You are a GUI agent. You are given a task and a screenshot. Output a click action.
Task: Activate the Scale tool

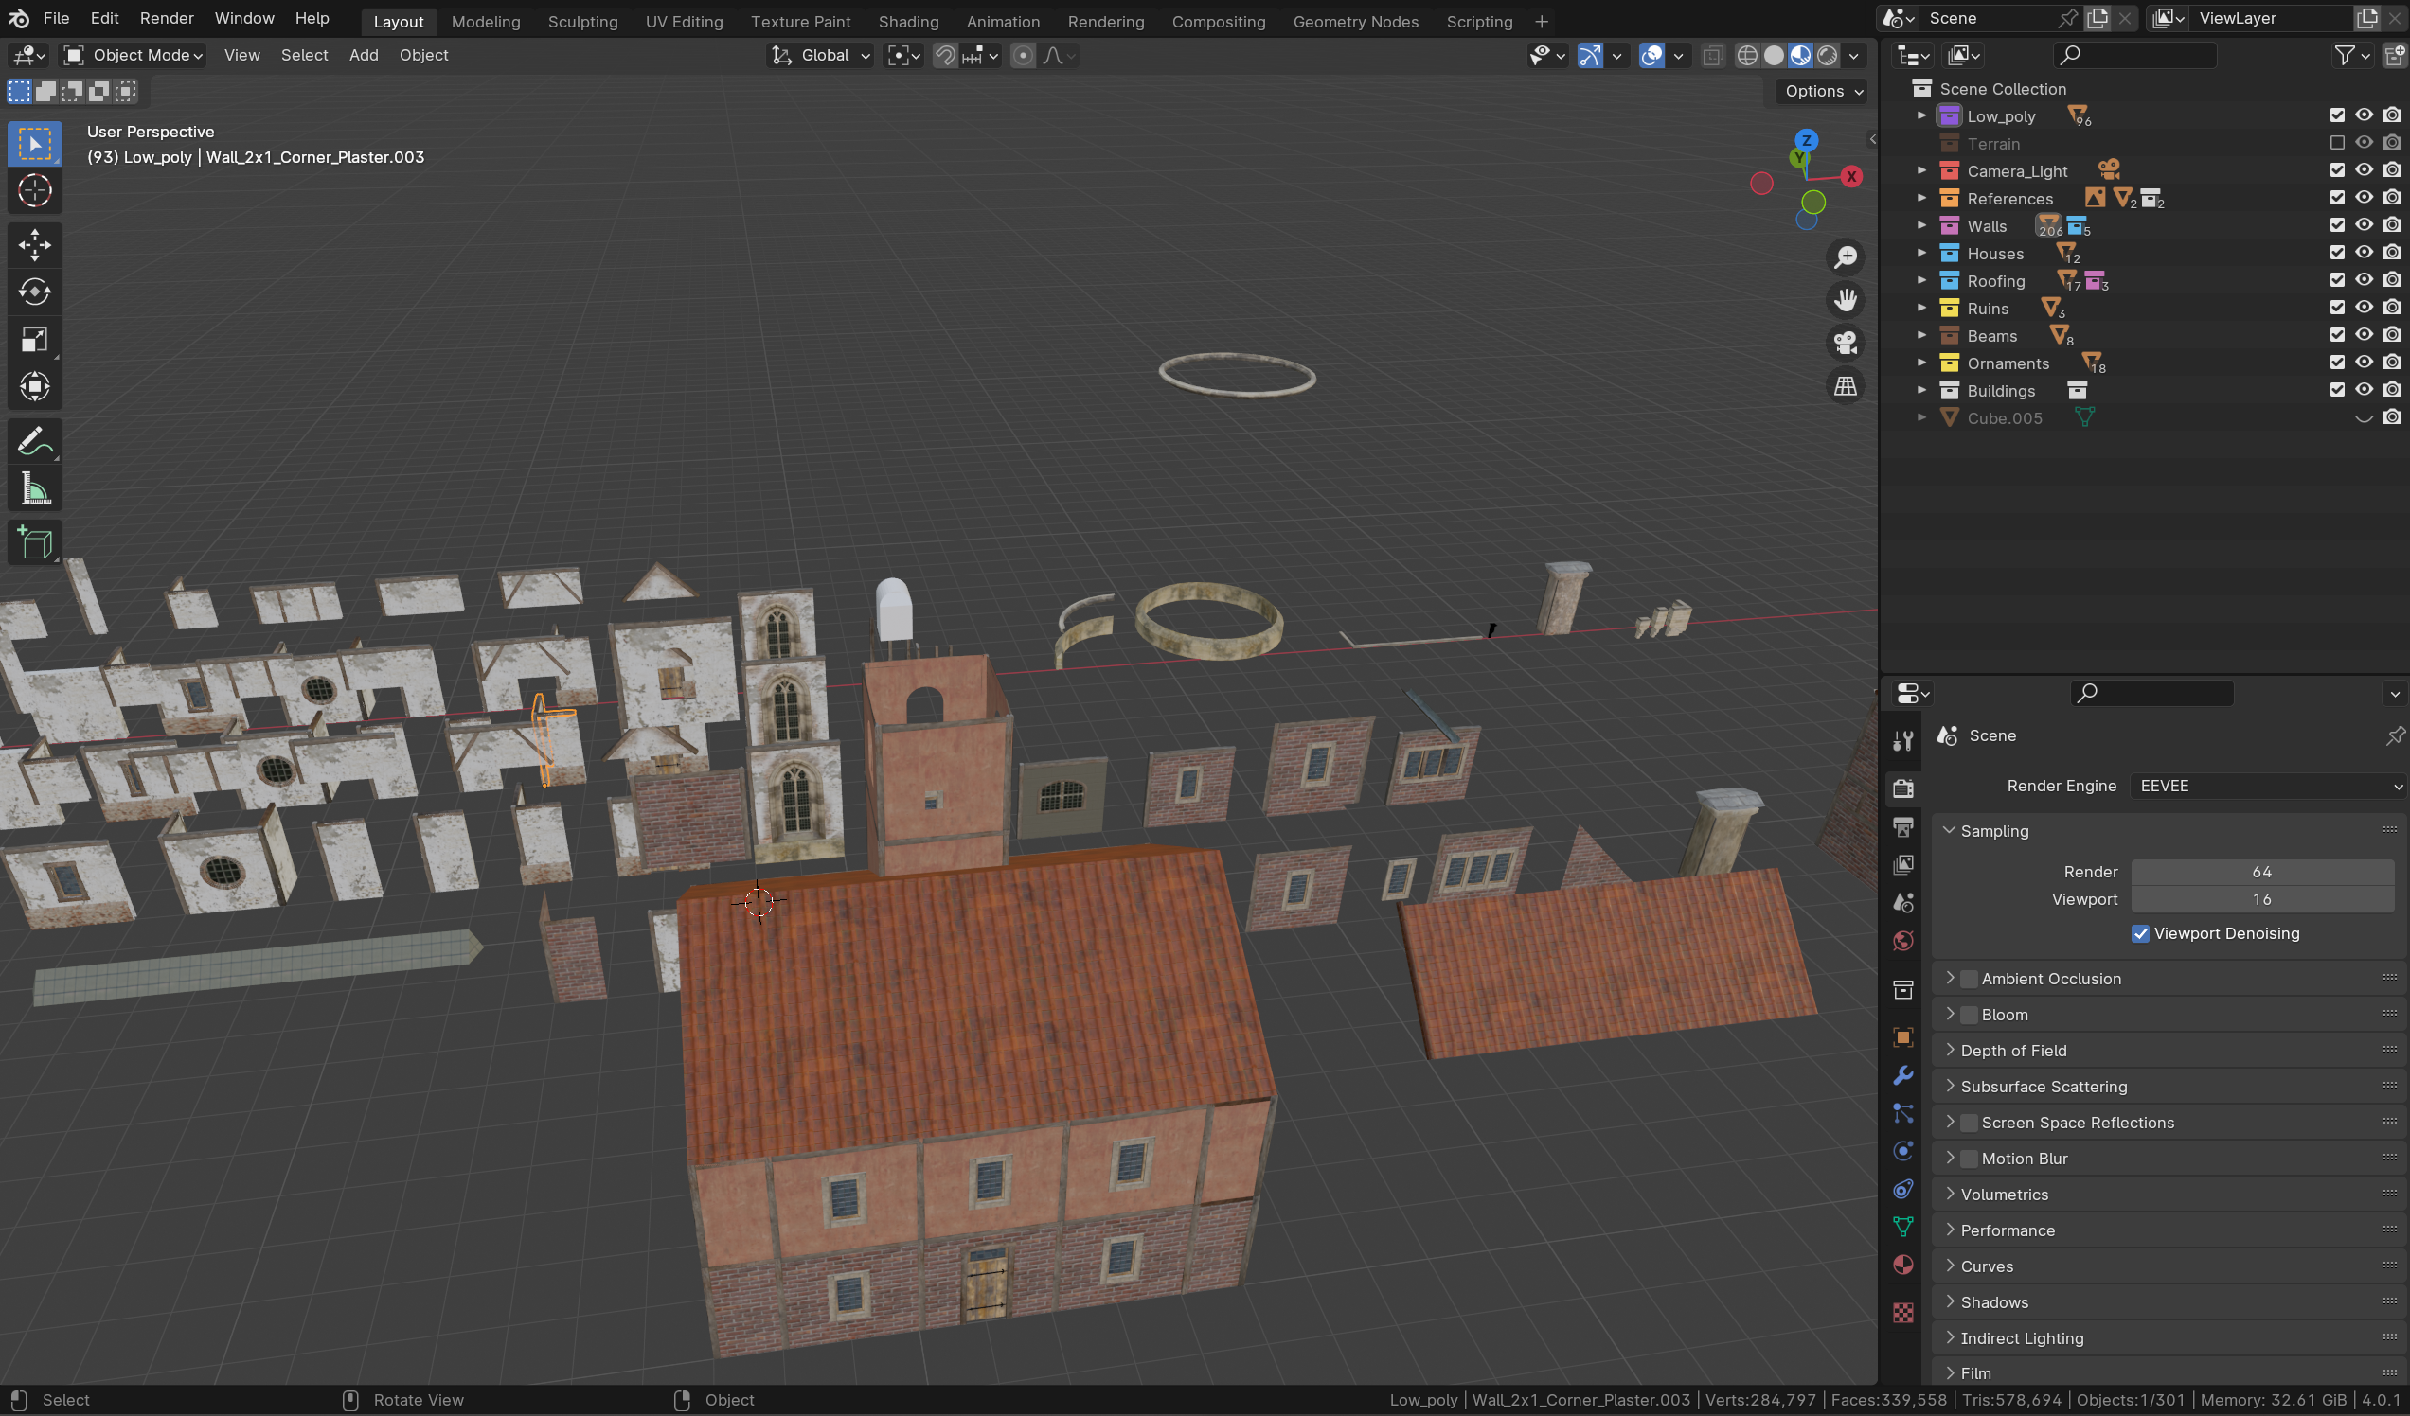pos(34,340)
